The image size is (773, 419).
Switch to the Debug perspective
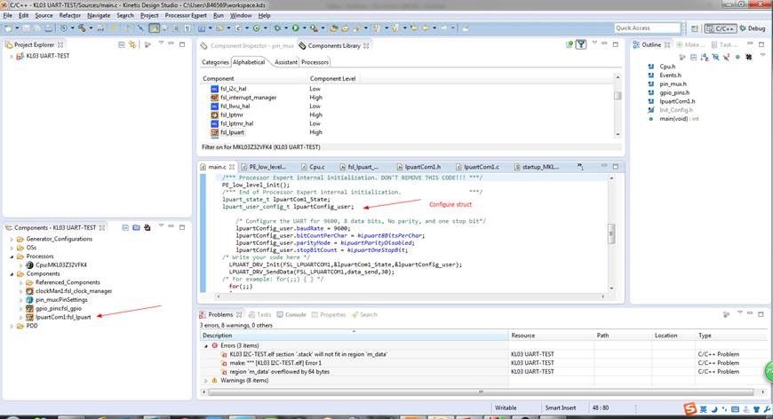click(753, 28)
